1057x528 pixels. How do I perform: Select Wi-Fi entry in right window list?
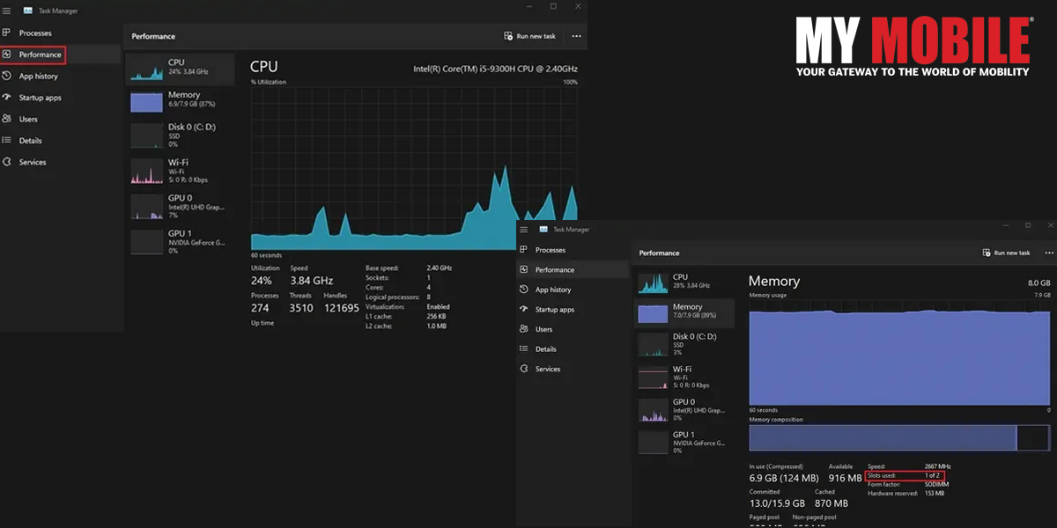coord(684,377)
